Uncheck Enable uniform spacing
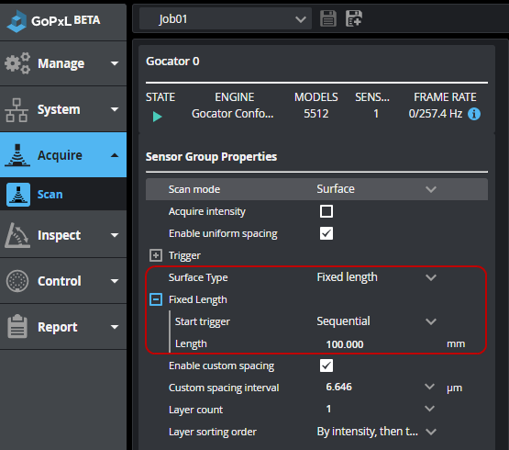The image size is (509, 450). coord(326,233)
